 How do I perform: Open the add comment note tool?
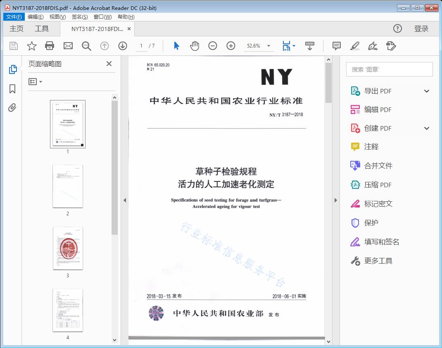tap(337, 46)
